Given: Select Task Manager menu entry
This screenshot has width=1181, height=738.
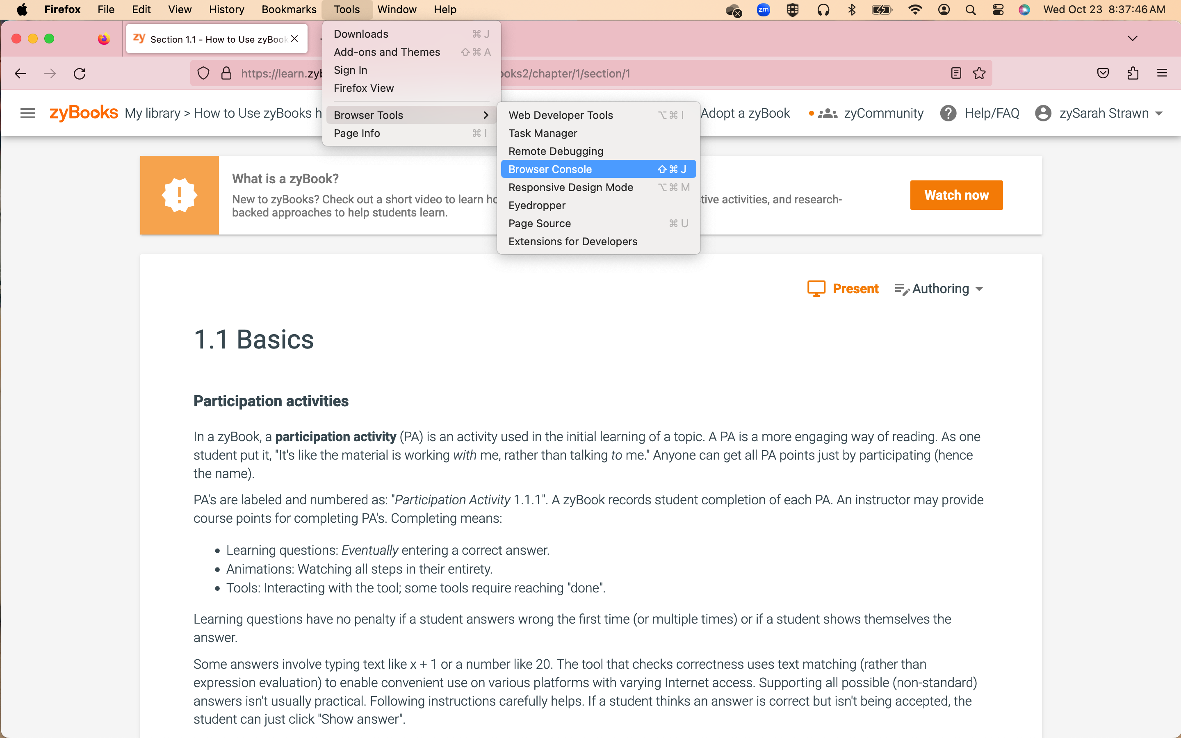Looking at the screenshot, I should coord(598,133).
